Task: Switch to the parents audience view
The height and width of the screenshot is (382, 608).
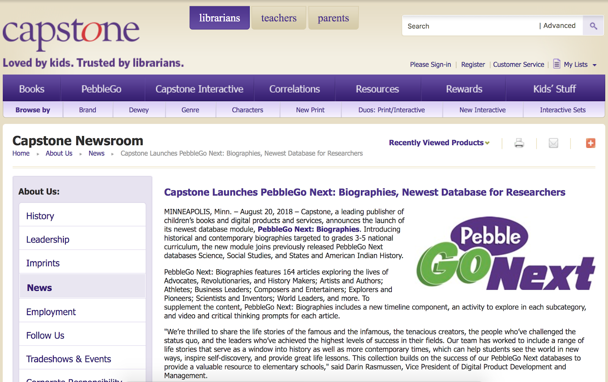Action: coord(333,17)
